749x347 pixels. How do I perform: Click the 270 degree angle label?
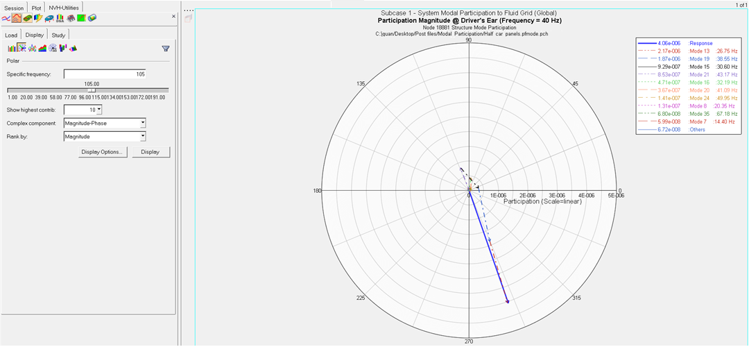(x=469, y=341)
